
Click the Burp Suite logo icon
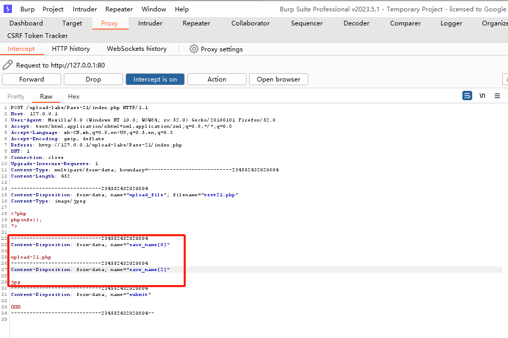point(8,9)
